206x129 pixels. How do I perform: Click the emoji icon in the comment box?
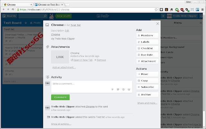[123, 89]
